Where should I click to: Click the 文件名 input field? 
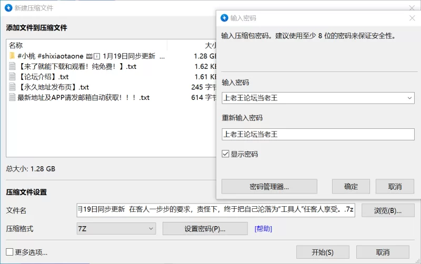click(x=216, y=210)
